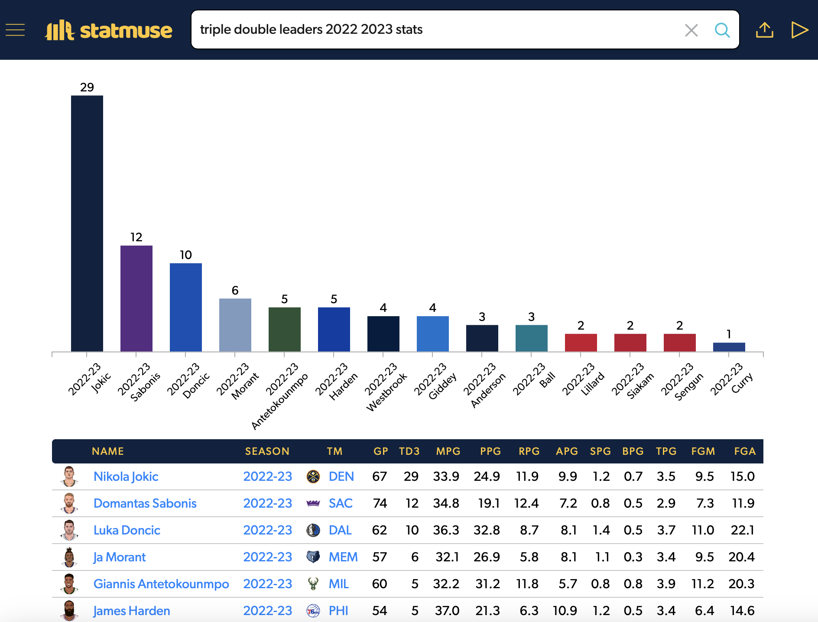This screenshot has height=622, width=818.
Task: Sort by the NAME column header
Action: (108, 451)
